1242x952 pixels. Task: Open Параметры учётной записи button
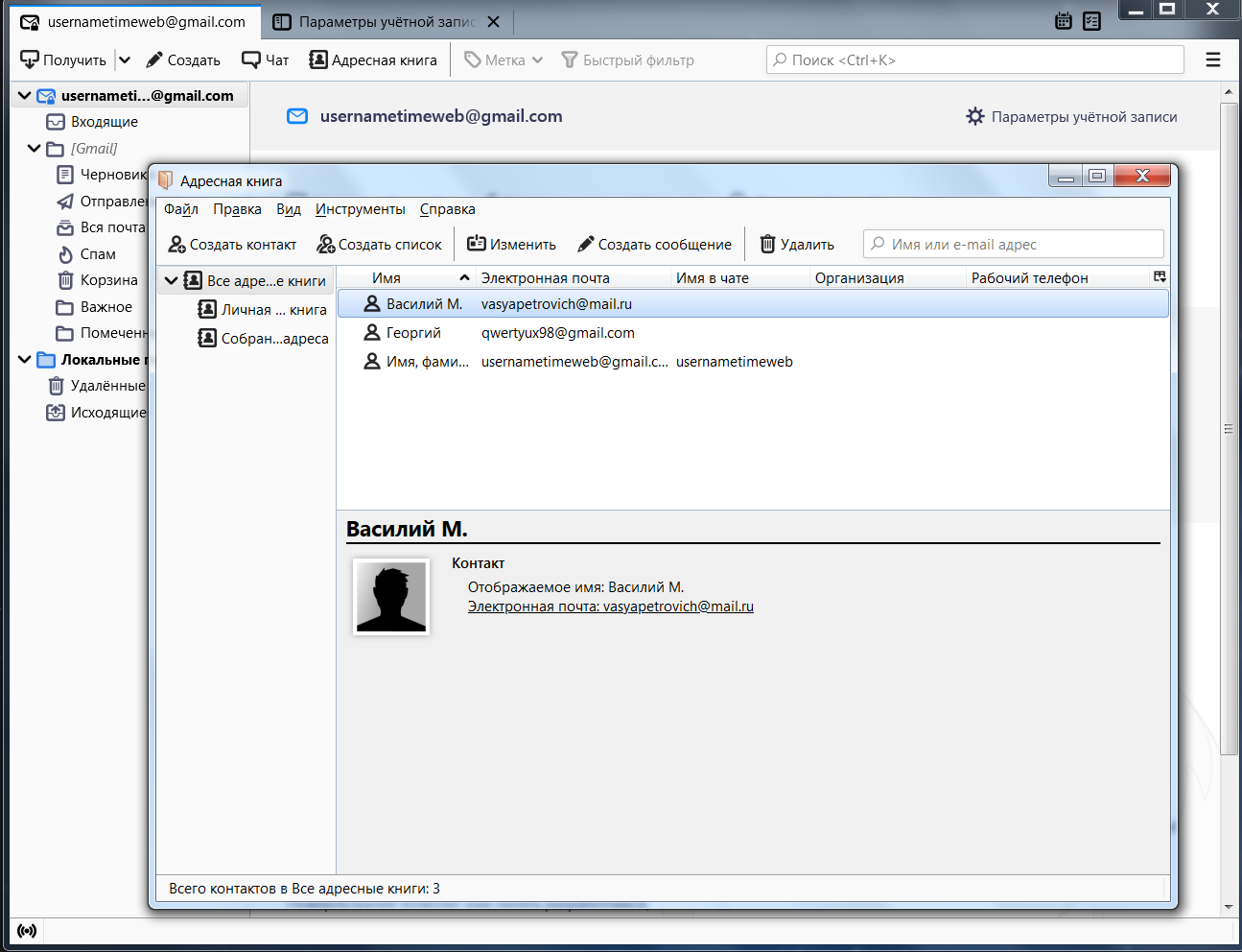1071,117
